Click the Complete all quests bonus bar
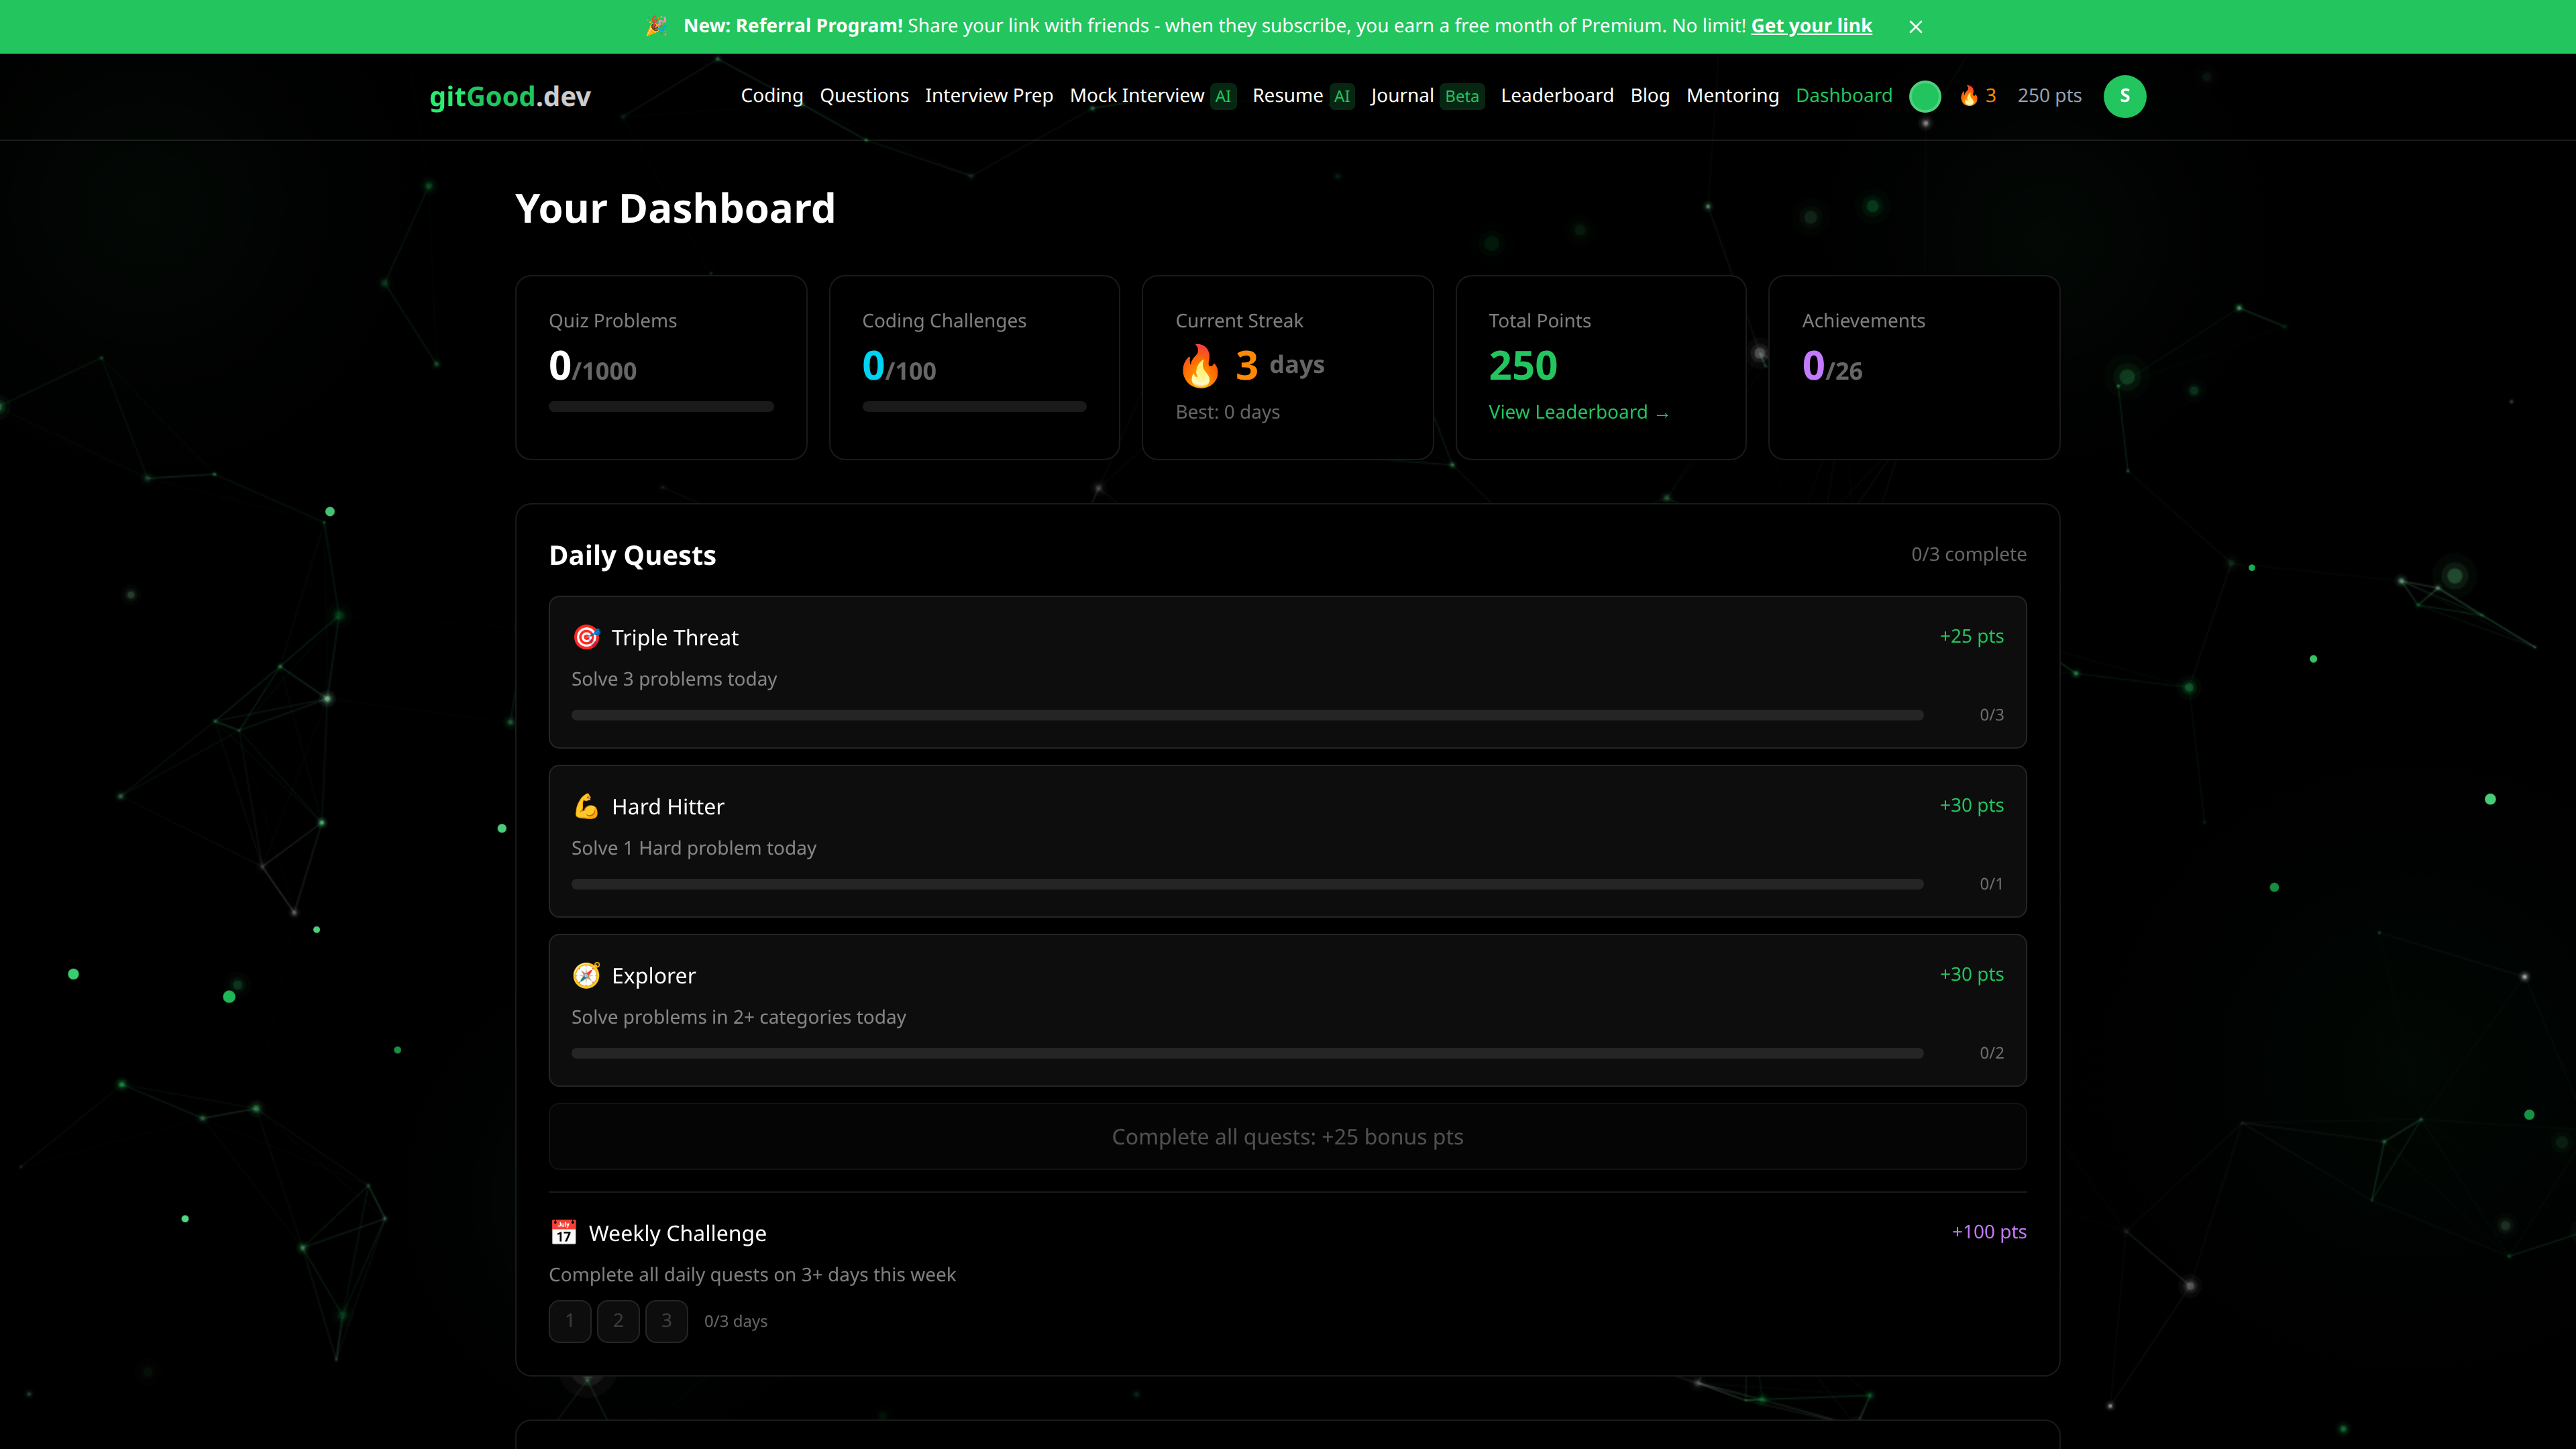Screen dimensions: 2576x1449 pyautogui.click(x=1287, y=1136)
